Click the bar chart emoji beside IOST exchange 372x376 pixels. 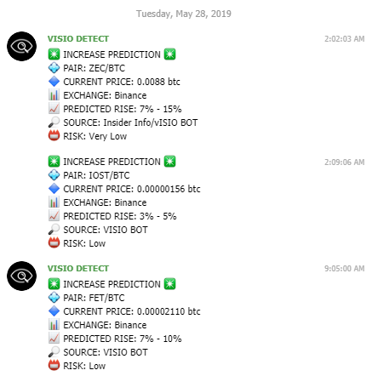[x=54, y=202]
